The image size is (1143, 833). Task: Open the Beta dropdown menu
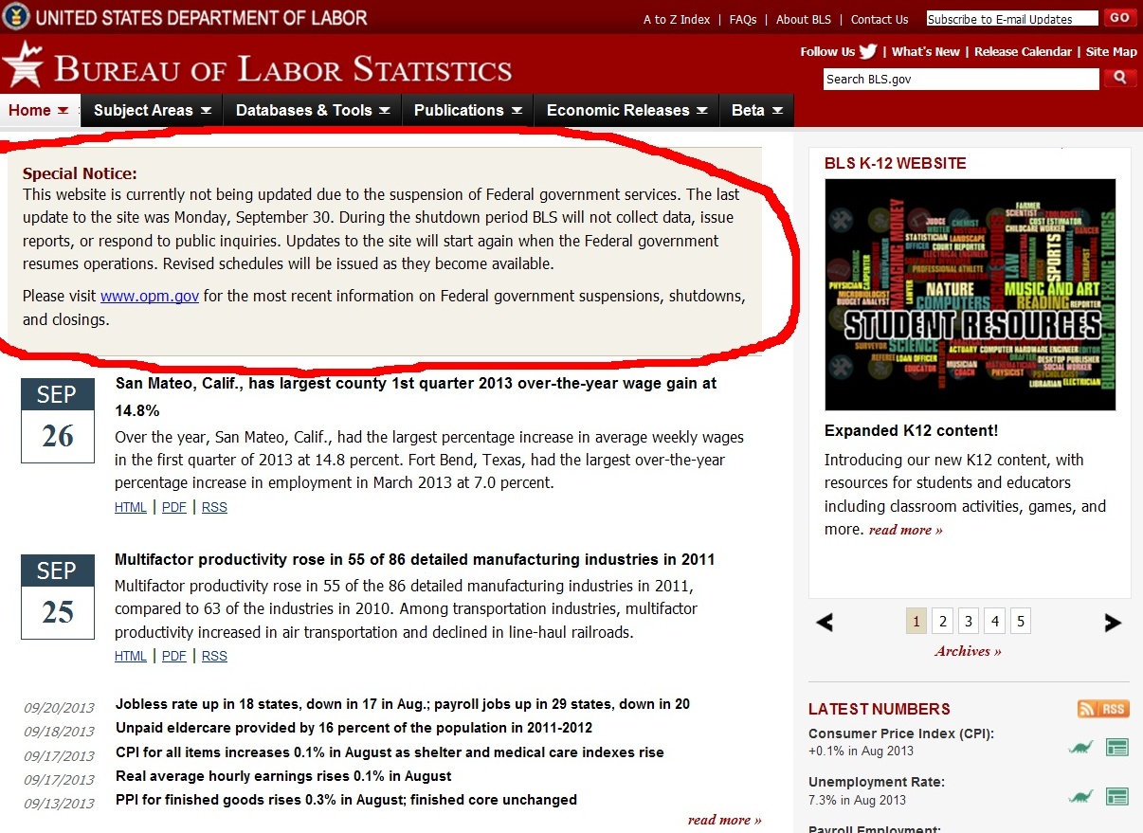point(757,110)
